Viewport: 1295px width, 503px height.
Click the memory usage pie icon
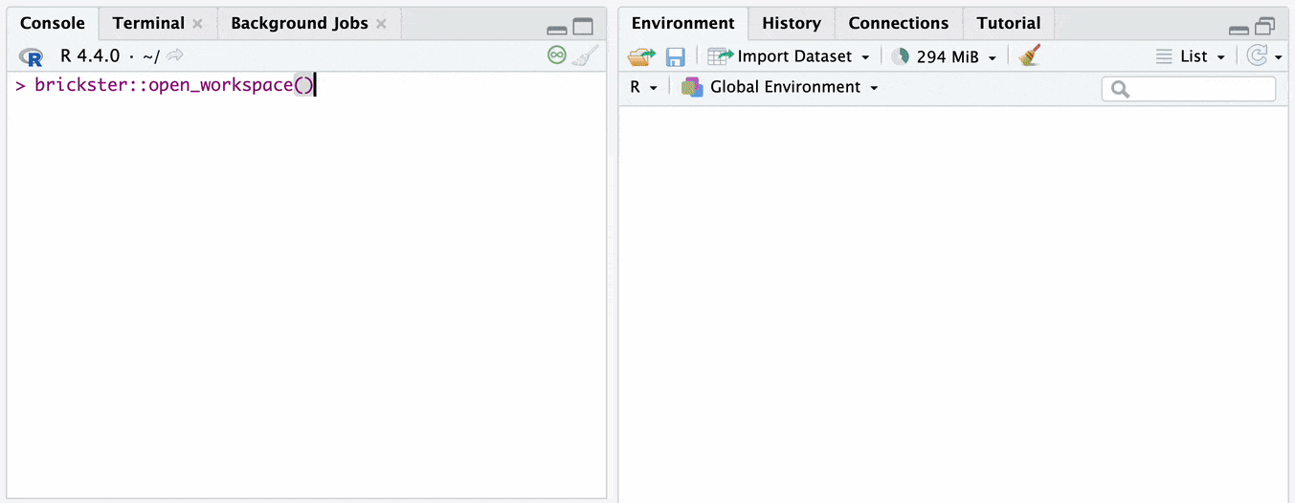900,56
